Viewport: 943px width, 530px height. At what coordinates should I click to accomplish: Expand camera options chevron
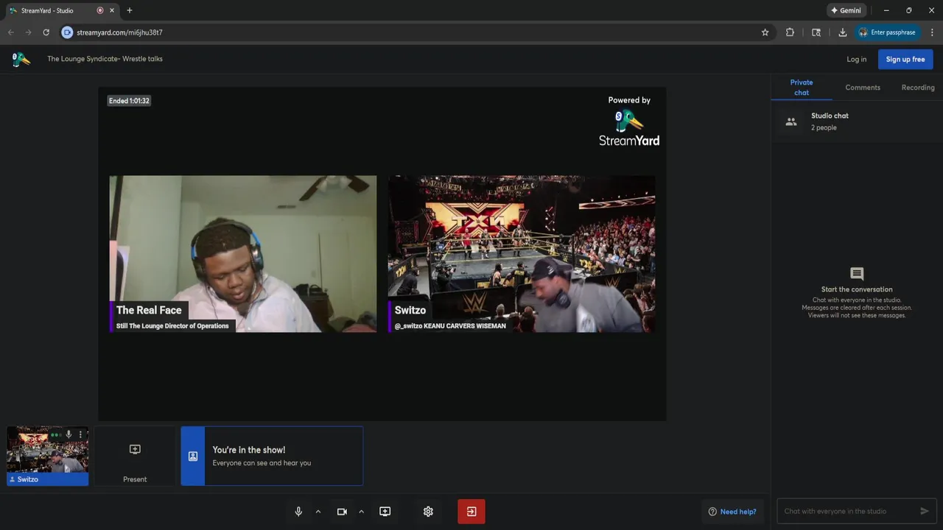[361, 512]
